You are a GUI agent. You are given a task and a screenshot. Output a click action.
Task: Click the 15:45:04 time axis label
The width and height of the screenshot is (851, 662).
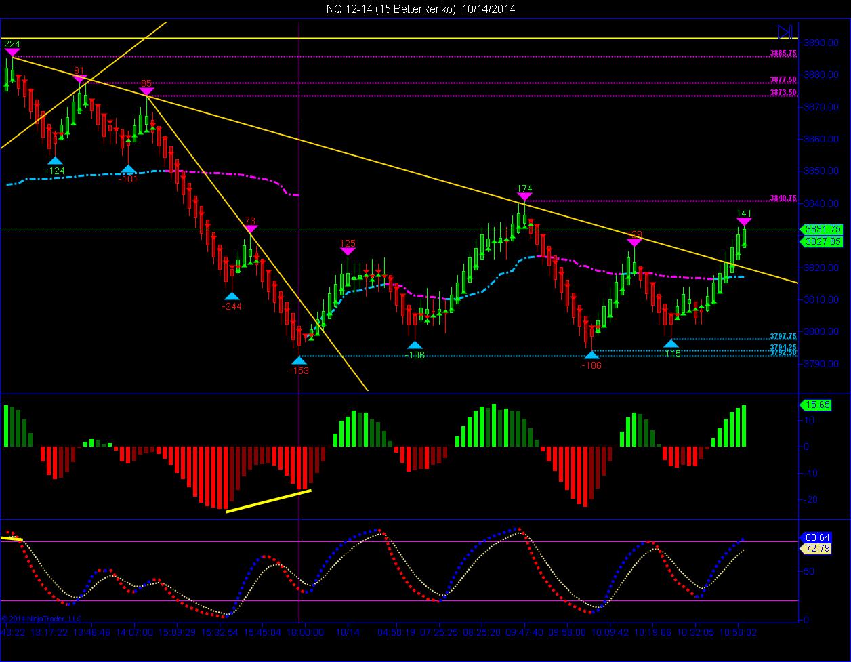coord(263,632)
